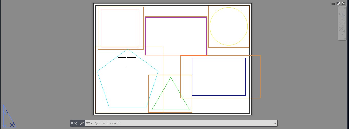Open the 2D SteeringWheel in navigation bar
The image size is (349, 129).
(x=342, y=15)
